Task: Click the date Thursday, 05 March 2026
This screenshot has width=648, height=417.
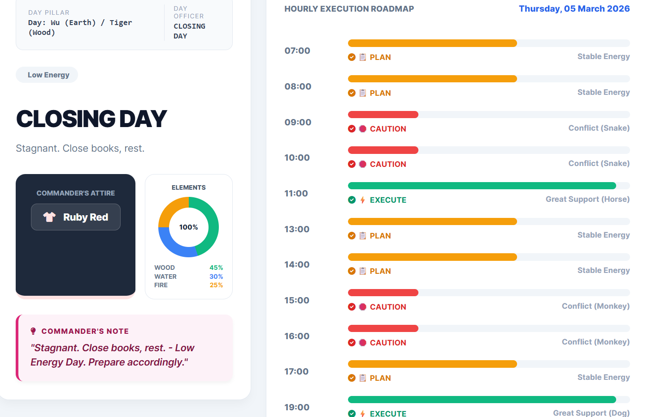Action: 574,9
